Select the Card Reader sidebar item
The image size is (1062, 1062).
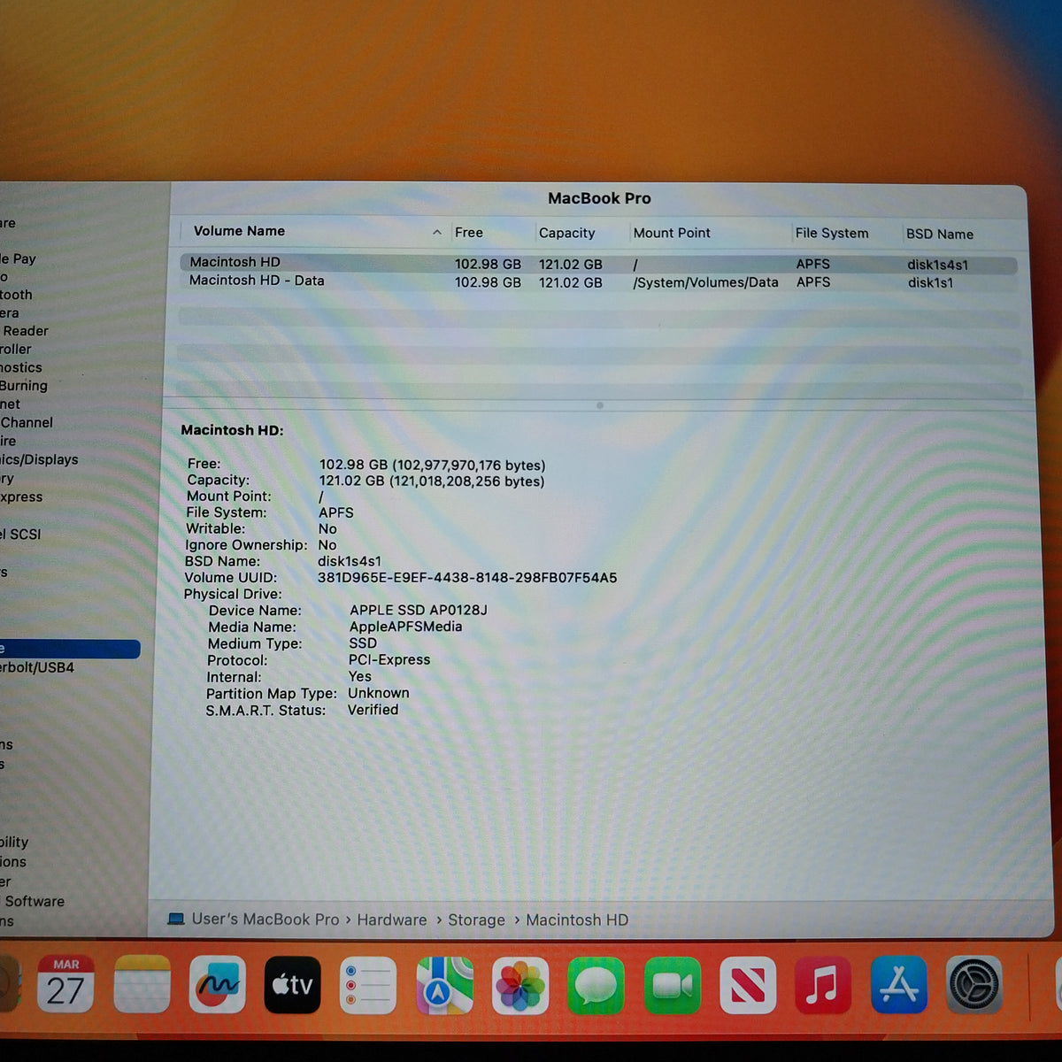click(x=25, y=331)
